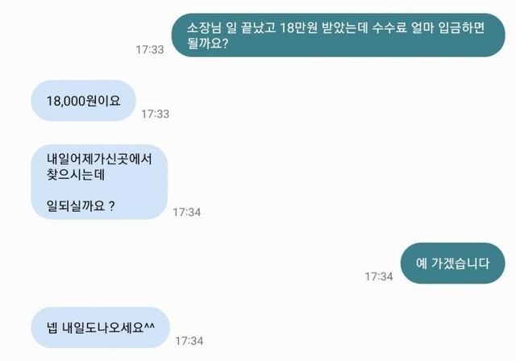Tap the word 수수료 in the top bubble
Viewport: 516px width, 361px height.
click(x=389, y=27)
